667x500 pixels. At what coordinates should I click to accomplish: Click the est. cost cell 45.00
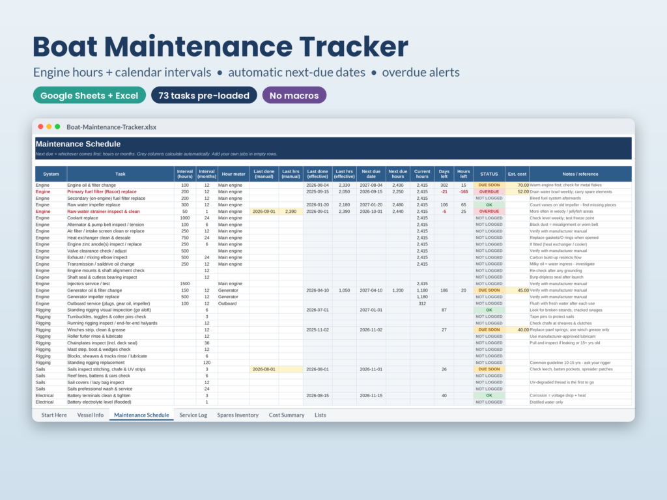517,290
